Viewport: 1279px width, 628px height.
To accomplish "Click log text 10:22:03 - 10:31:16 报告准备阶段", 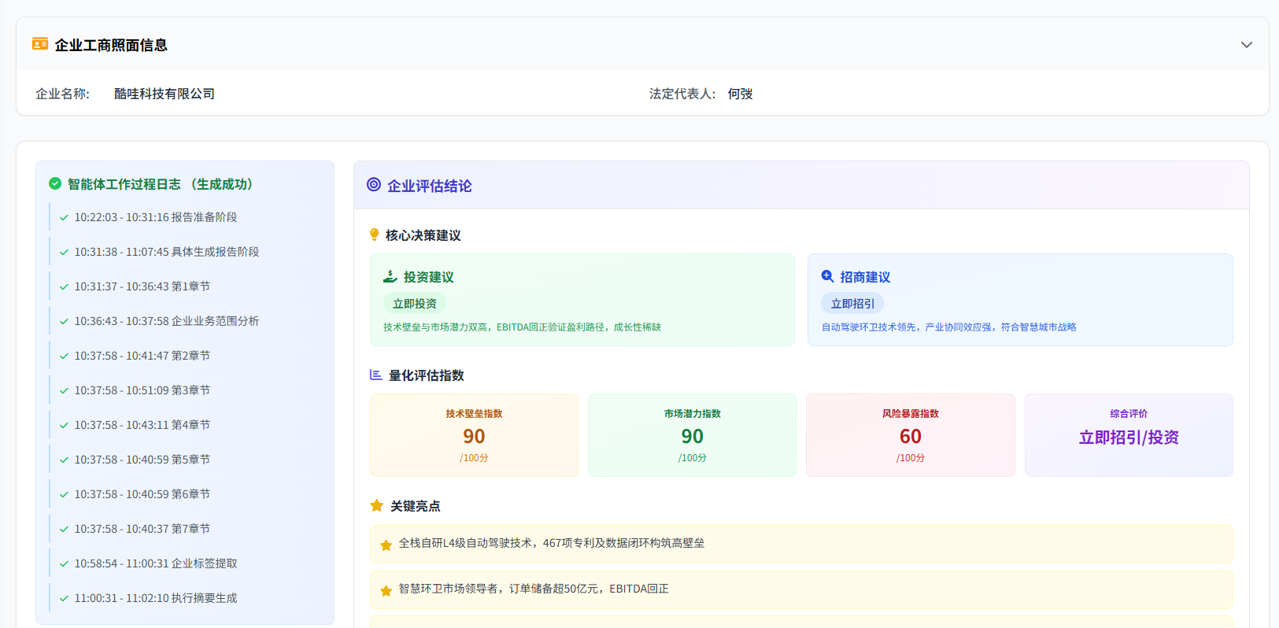I will pyautogui.click(x=156, y=217).
